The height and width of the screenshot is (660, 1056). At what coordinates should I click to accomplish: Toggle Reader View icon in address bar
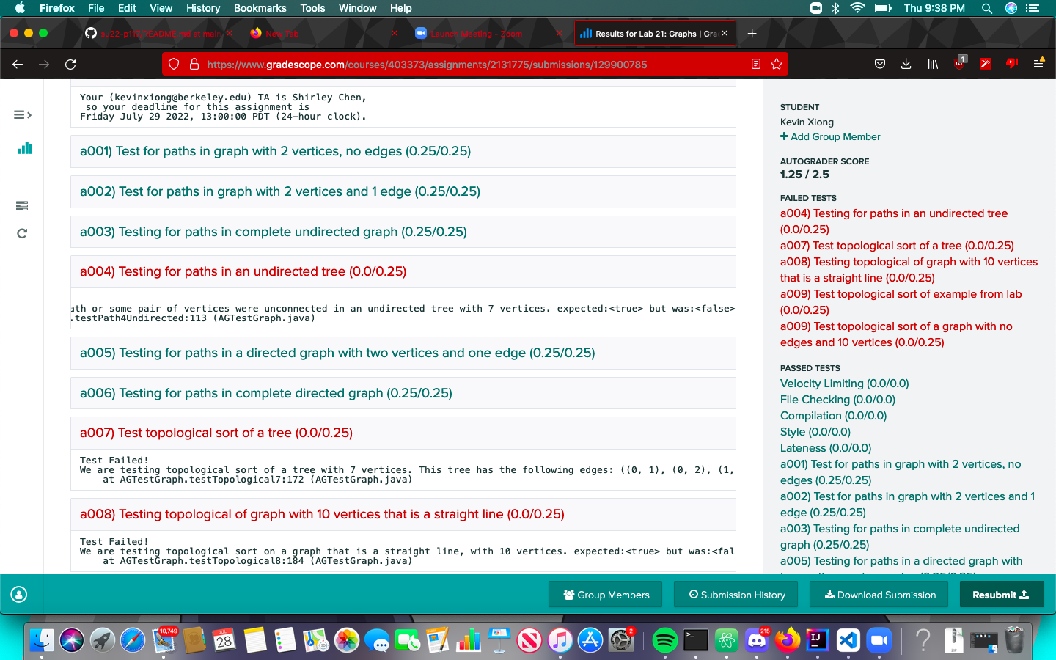point(756,65)
